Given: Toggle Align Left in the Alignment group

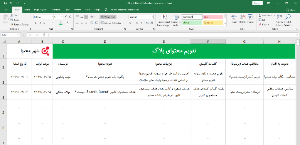Looking at the screenshot, I should pos(78,23).
